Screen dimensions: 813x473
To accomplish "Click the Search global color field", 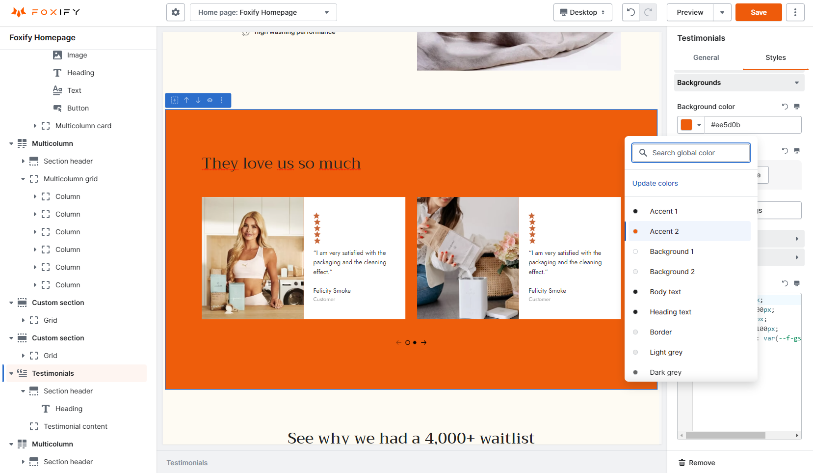I will click(x=691, y=153).
